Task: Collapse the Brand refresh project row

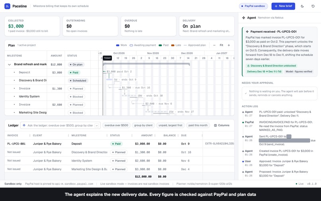Action: [9, 64]
